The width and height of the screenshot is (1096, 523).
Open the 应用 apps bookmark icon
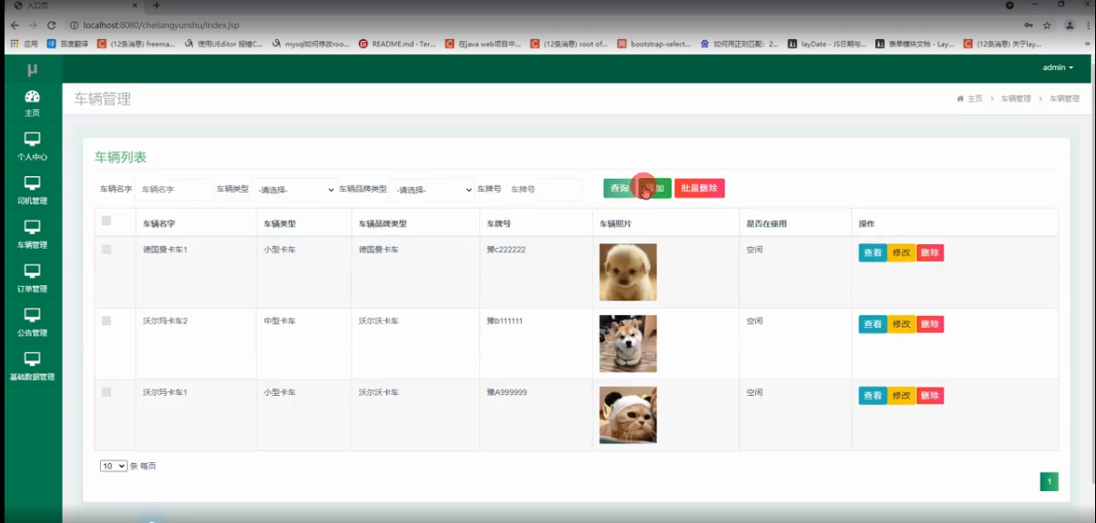[x=25, y=43]
